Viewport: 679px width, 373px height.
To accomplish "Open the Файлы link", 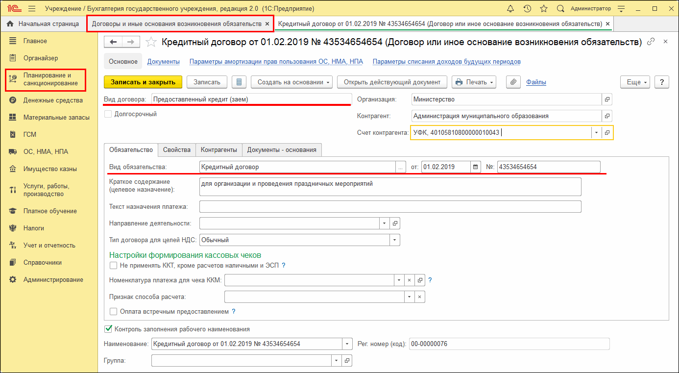I will click(x=536, y=82).
